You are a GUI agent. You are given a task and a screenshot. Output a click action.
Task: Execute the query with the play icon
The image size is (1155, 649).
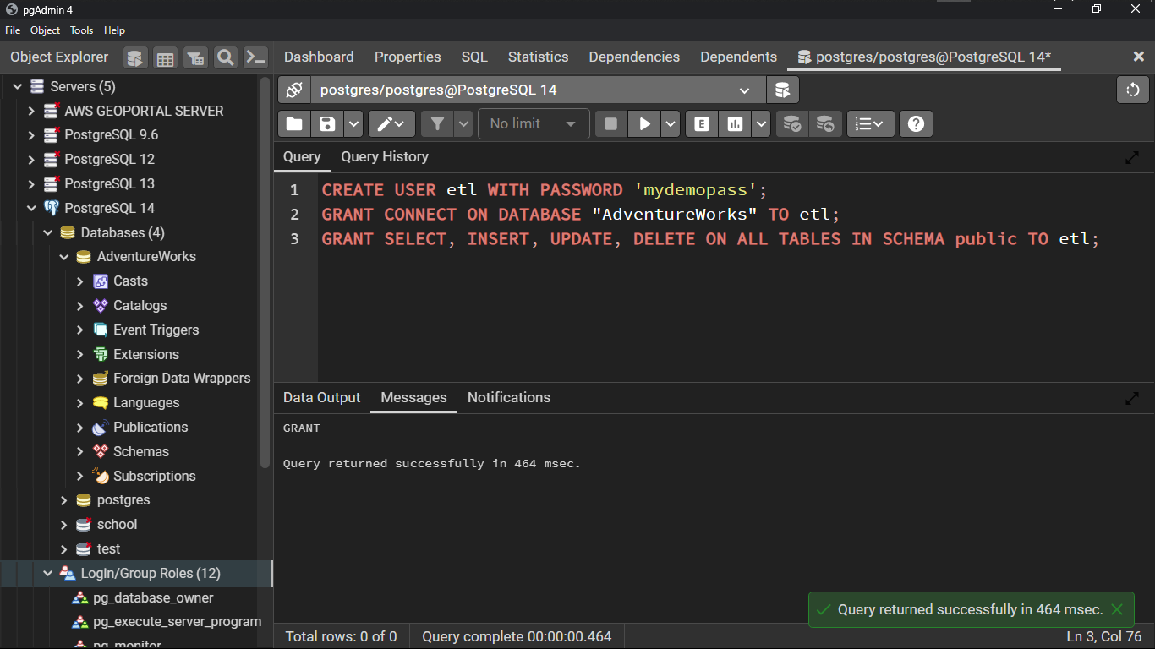(x=644, y=124)
